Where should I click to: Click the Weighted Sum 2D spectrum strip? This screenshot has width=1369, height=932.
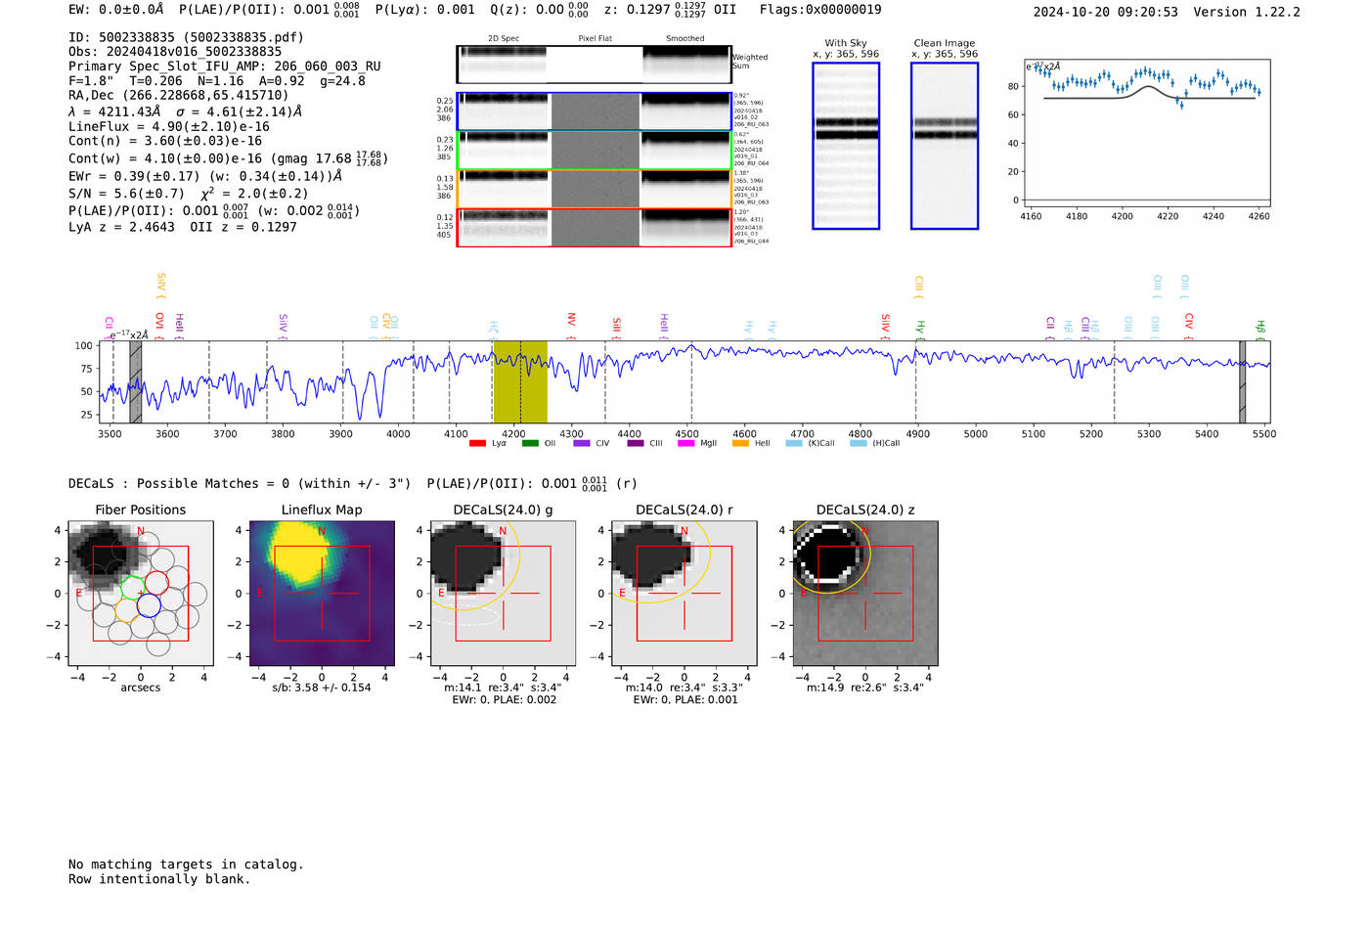[x=594, y=65]
